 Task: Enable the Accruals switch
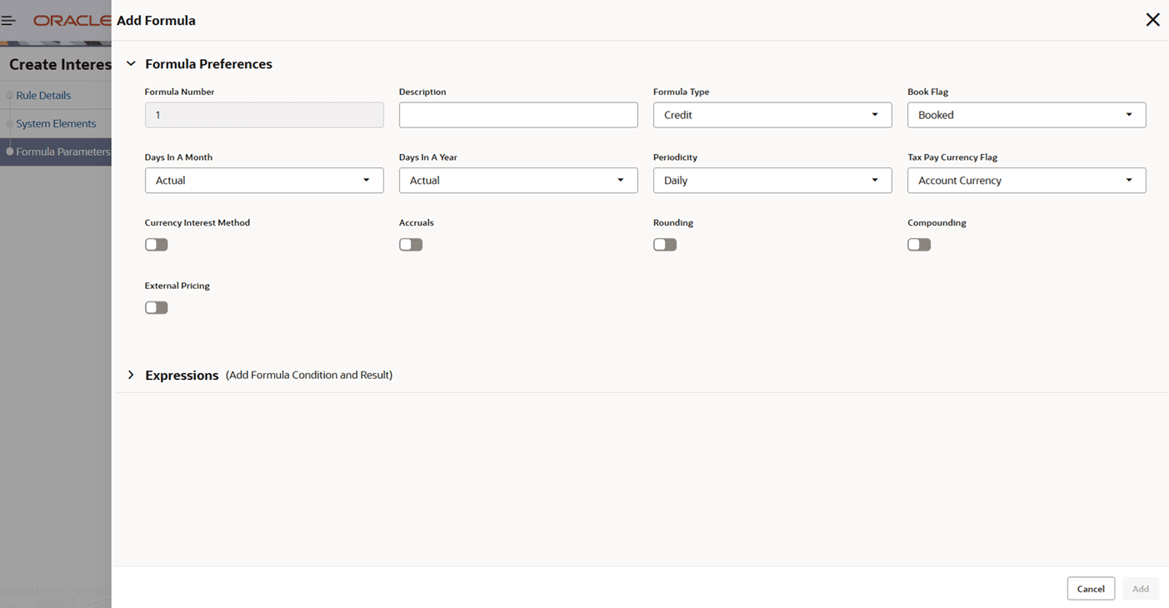click(x=411, y=245)
